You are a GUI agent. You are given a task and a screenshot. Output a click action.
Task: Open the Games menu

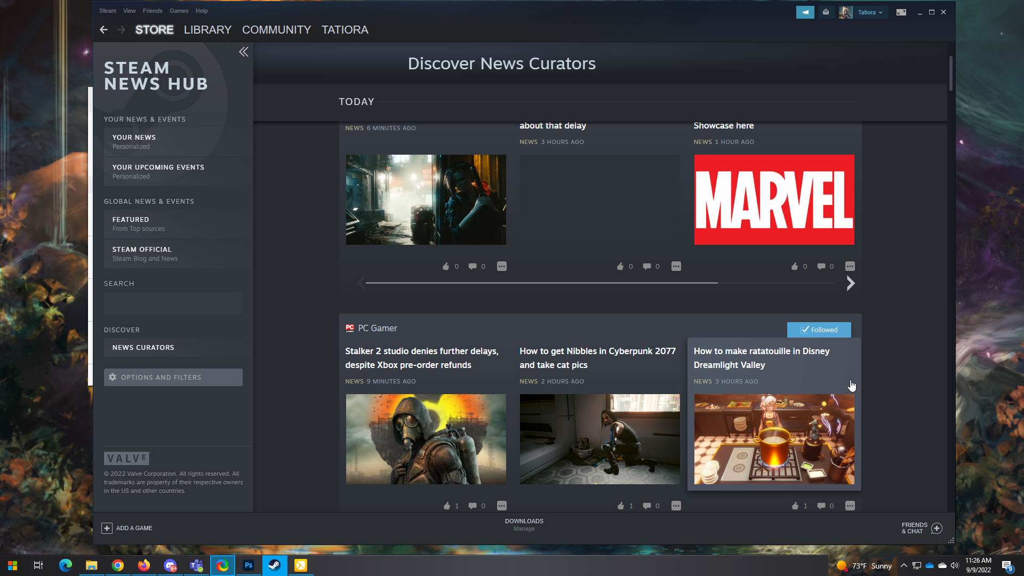[179, 11]
